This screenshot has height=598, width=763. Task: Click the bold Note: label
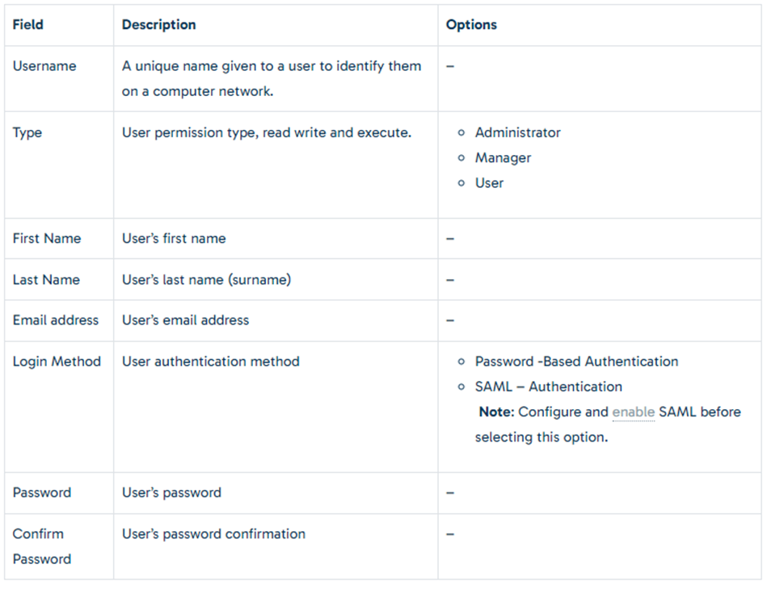point(496,412)
